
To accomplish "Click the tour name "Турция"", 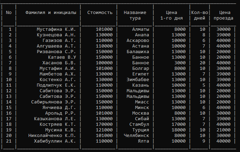I will pos(141,130).
